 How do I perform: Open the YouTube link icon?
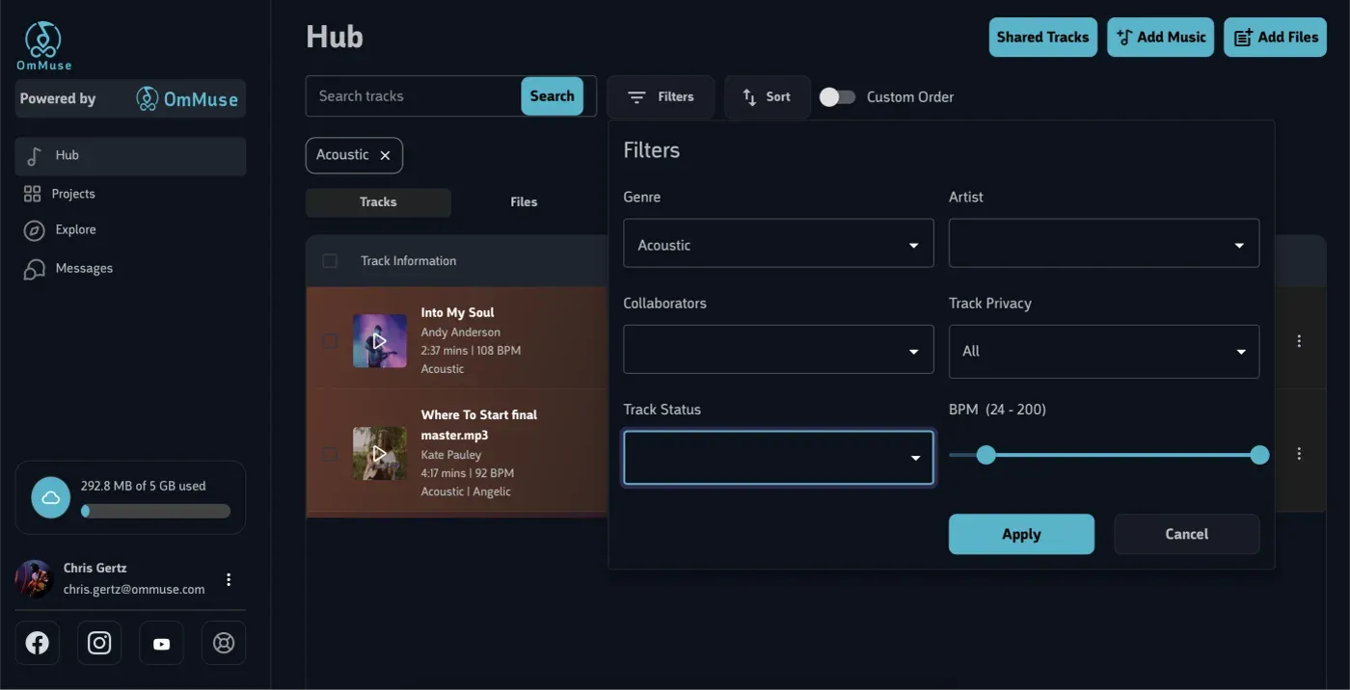(x=161, y=643)
